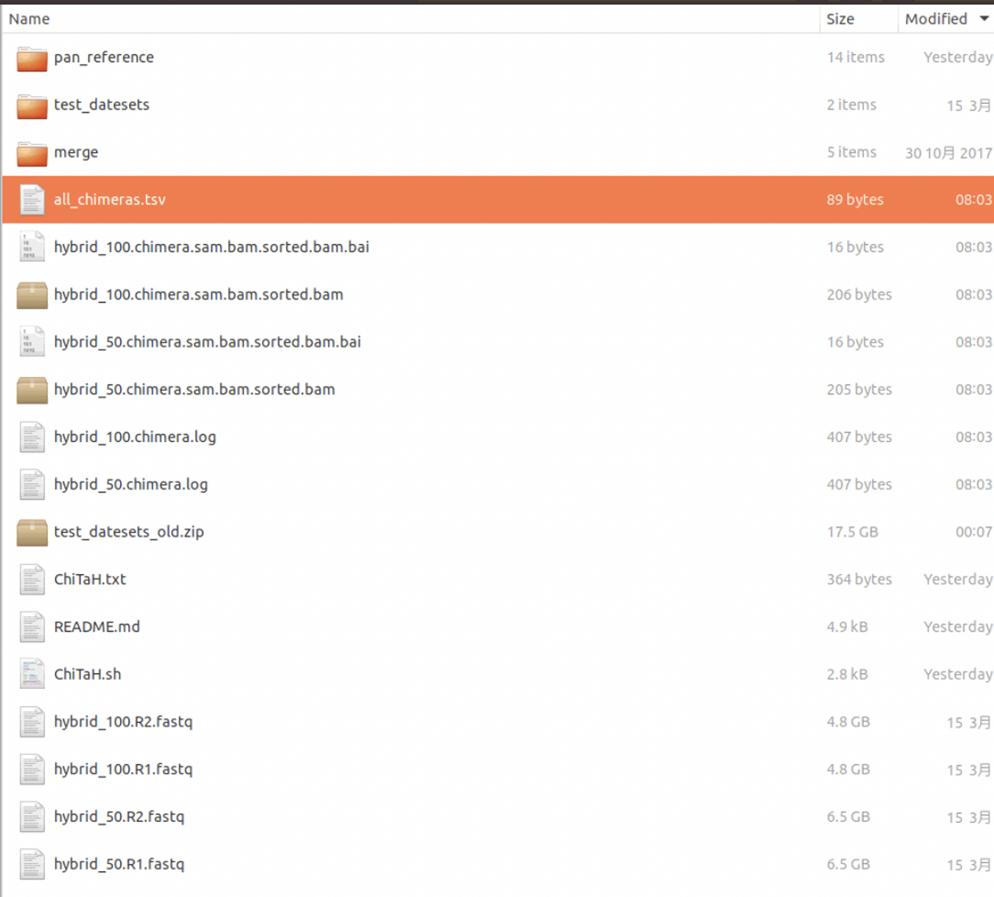994x897 pixels.
Task: Click the hybrid_50.chimera.sam.bam.sorted.bam archive icon
Action: pos(32,390)
